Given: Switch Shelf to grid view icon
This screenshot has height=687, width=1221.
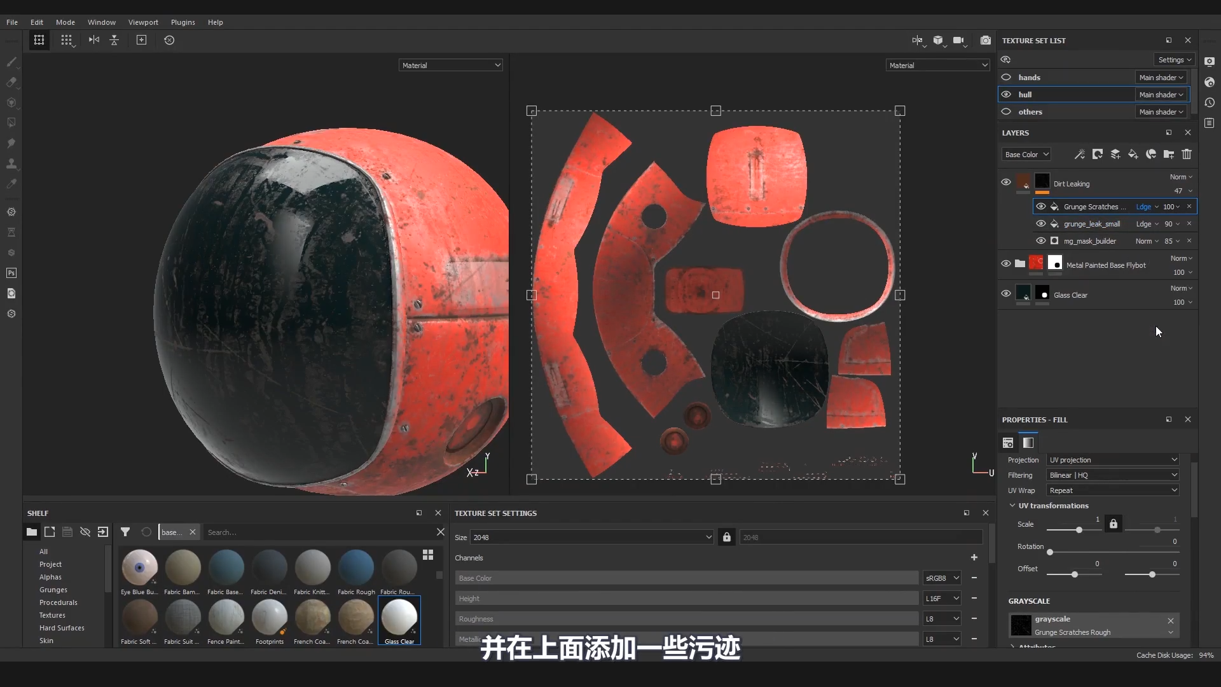Looking at the screenshot, I should pos(428,555).
